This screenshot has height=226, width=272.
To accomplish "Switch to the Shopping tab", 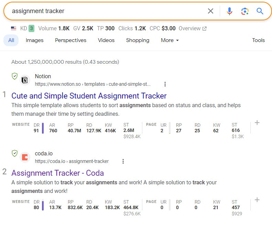I will pos(138,40).
